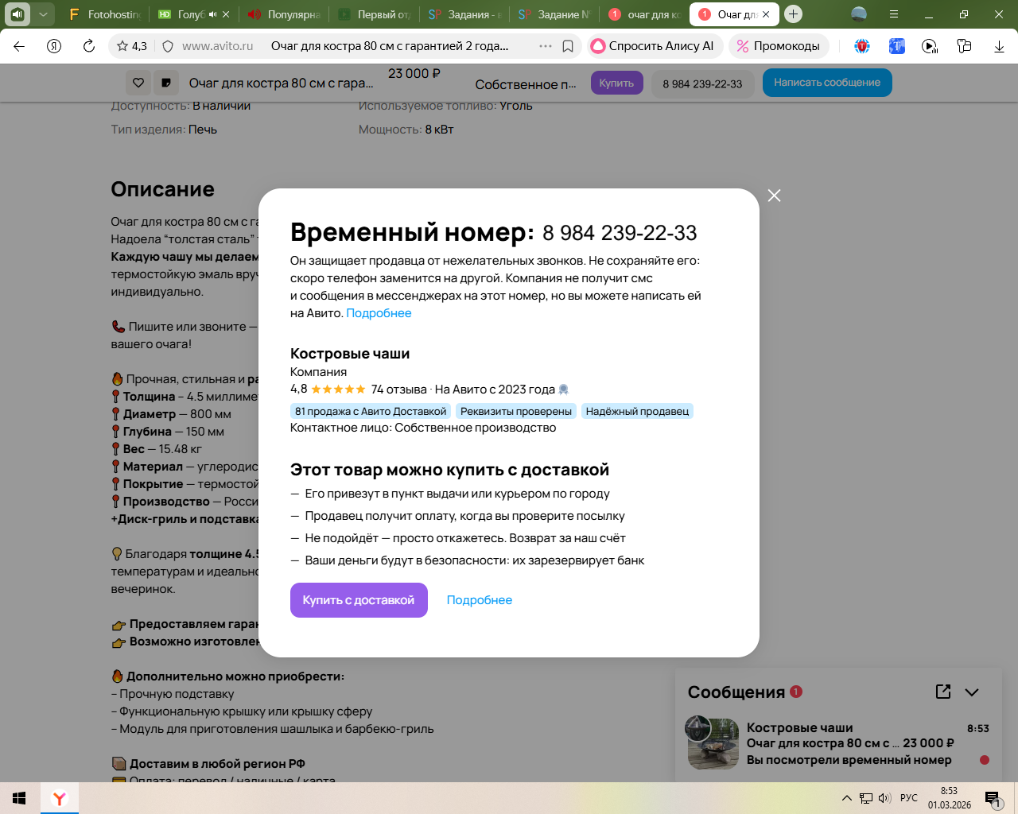Open the Yandex home button
Image resolution: width=1018 pixels, height=814 pixels.
[54, 46]
